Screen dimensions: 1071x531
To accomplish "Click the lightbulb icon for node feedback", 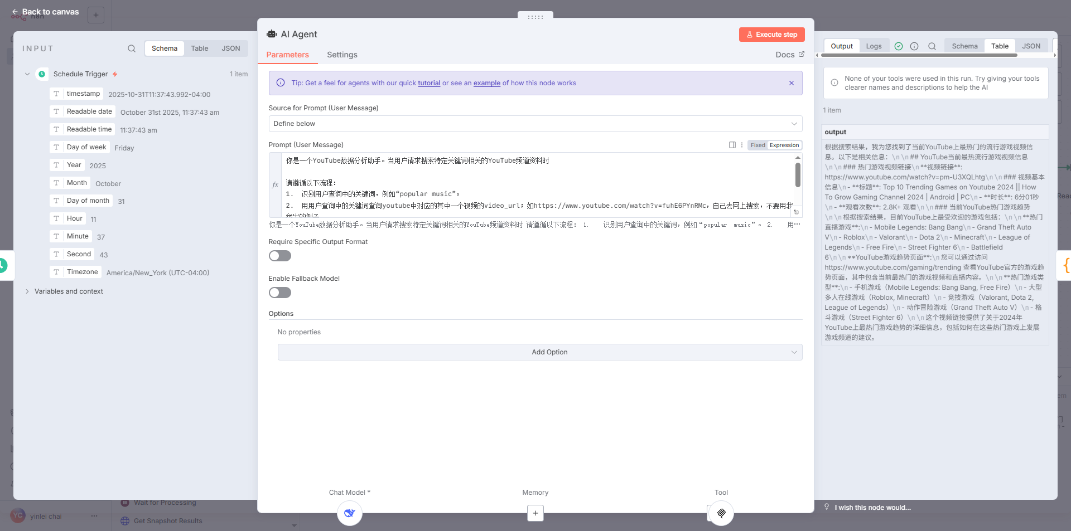I will [827, 507].
